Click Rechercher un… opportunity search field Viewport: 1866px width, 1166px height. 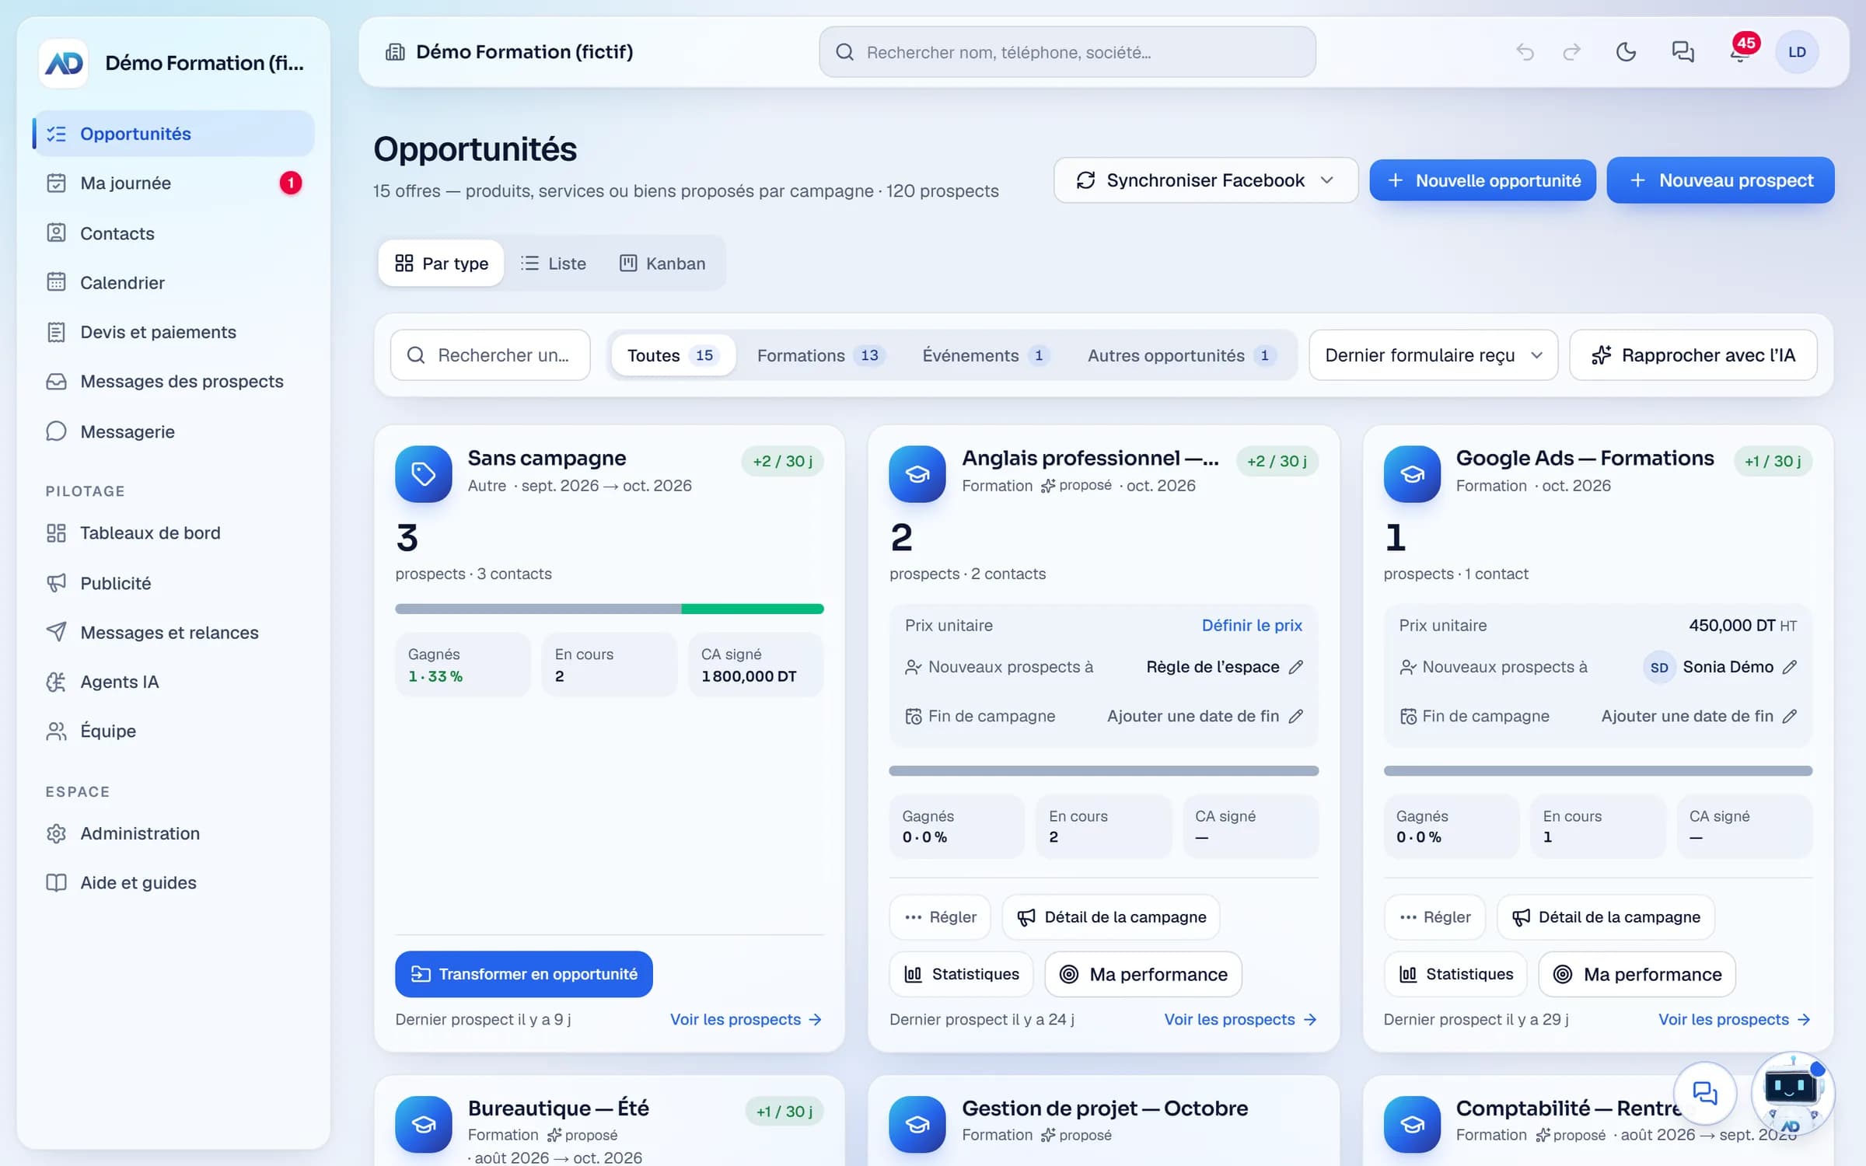click(491, 355)
